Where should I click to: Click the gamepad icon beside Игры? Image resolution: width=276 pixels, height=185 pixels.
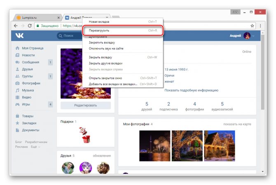pyautogui.click(x=17, y=104)
